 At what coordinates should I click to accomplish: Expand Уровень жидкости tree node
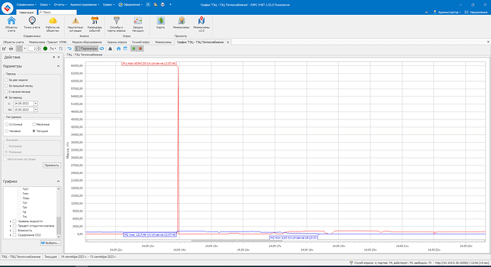11,222
